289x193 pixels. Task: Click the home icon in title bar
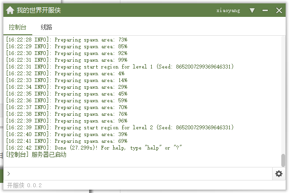point(10,10)
